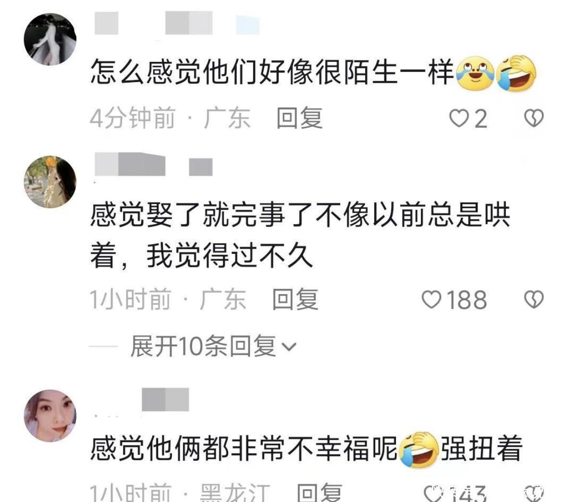The image size is (565, 502).
Task: Like the Heilongjiang comment with 143 likes
Action: [x=432, y=493]
